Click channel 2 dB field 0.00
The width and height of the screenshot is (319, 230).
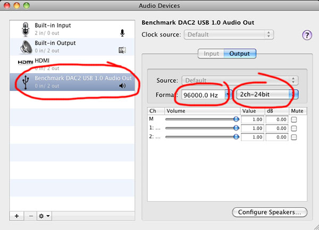point(277,137)
